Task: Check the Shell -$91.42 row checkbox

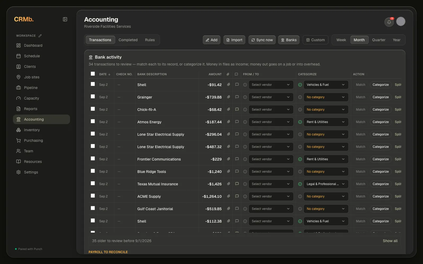Action: coord(93,84)
